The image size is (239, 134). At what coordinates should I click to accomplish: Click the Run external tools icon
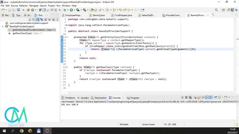84,10
